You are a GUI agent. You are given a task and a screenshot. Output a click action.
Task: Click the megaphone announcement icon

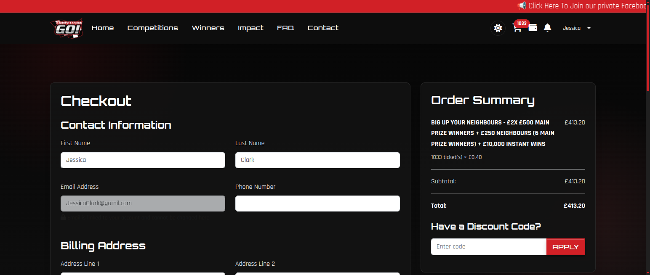522,6
